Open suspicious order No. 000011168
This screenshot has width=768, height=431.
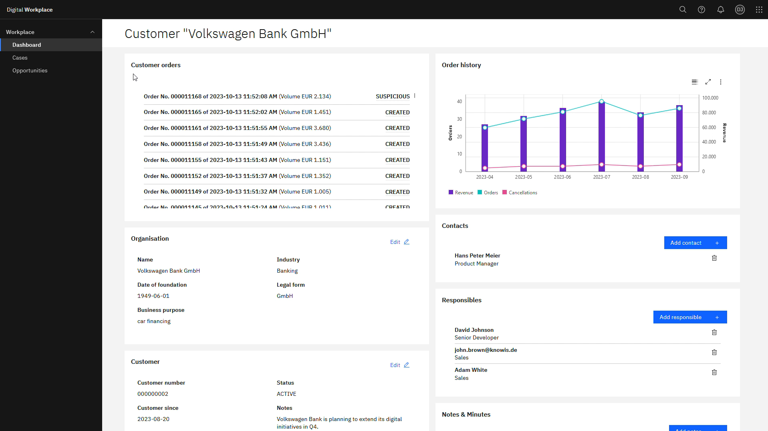pyautogui.click(x=237, y=96)
